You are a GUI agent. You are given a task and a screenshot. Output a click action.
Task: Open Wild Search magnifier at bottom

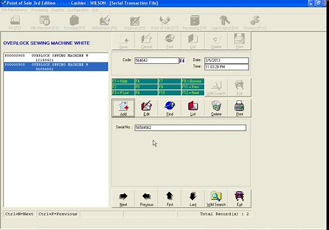point(216,199)
